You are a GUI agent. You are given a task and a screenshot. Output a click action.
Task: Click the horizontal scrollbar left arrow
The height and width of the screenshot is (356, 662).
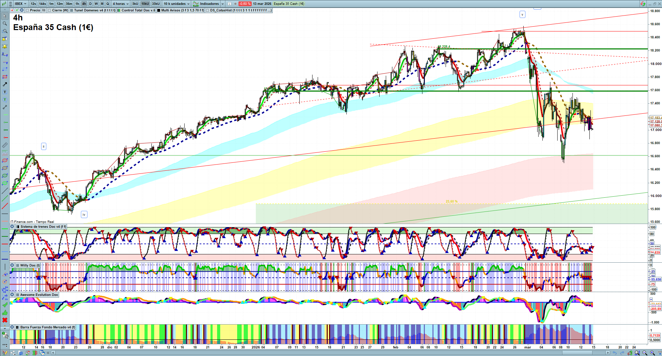[x=53, y=353]
